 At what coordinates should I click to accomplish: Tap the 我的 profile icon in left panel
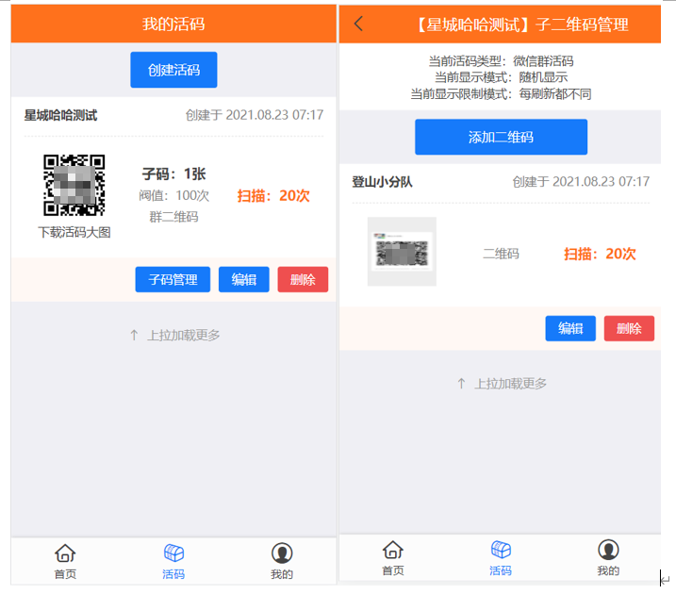[x=281, y=553]
